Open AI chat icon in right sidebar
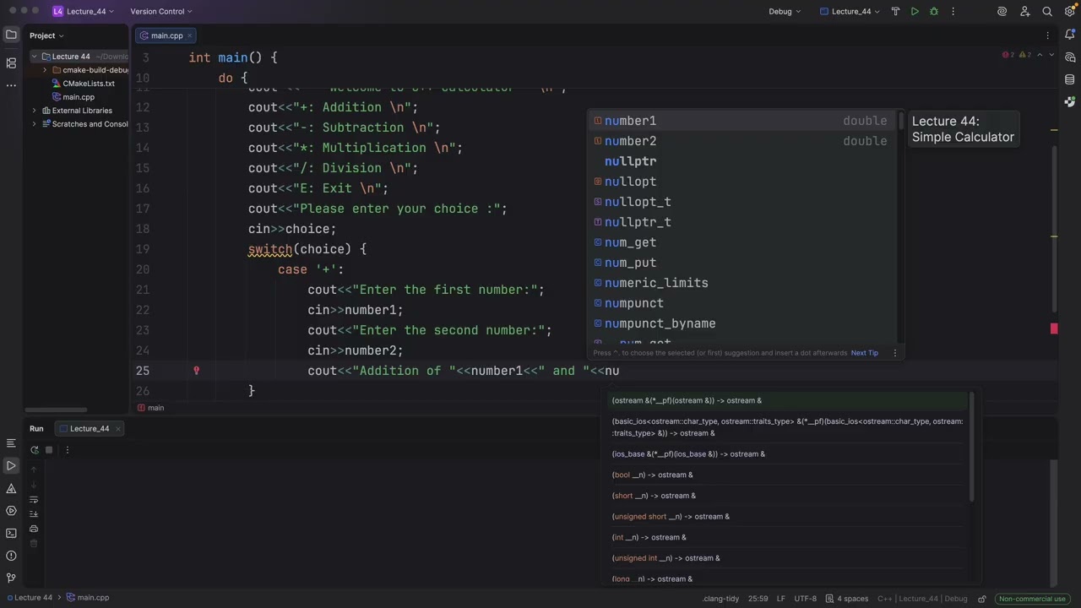 (x=1070, y=57)
